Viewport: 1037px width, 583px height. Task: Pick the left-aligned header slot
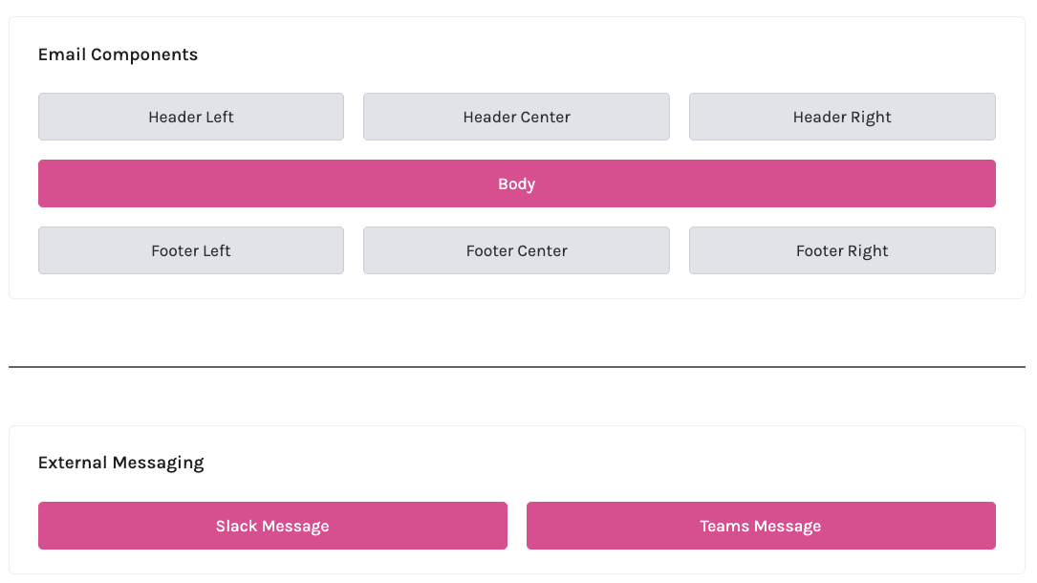(x=191, y=117)
